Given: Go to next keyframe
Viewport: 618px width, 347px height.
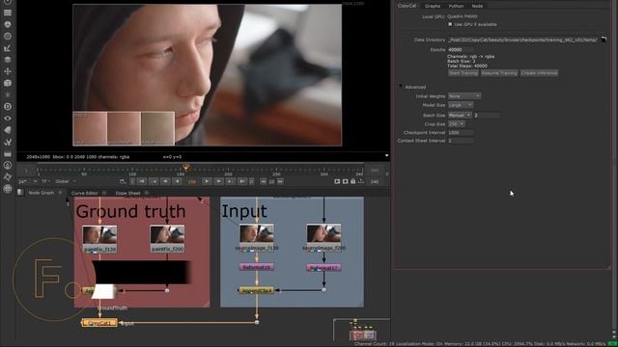Looking at the screenshot, I should pyautogui.click(x=230, y=181).
